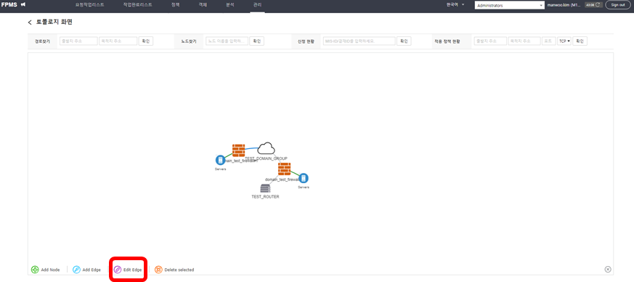Focus the 적용 정책 현황 source address field
634x282 pixels.
click(x=490, y=41)
